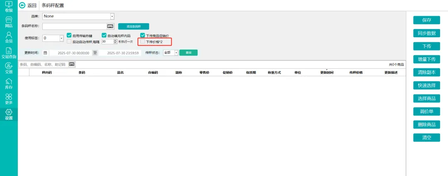This screenshot has height=176, width=448.
Task: Sort by the 零售价 column header
Action: (204, 72)
